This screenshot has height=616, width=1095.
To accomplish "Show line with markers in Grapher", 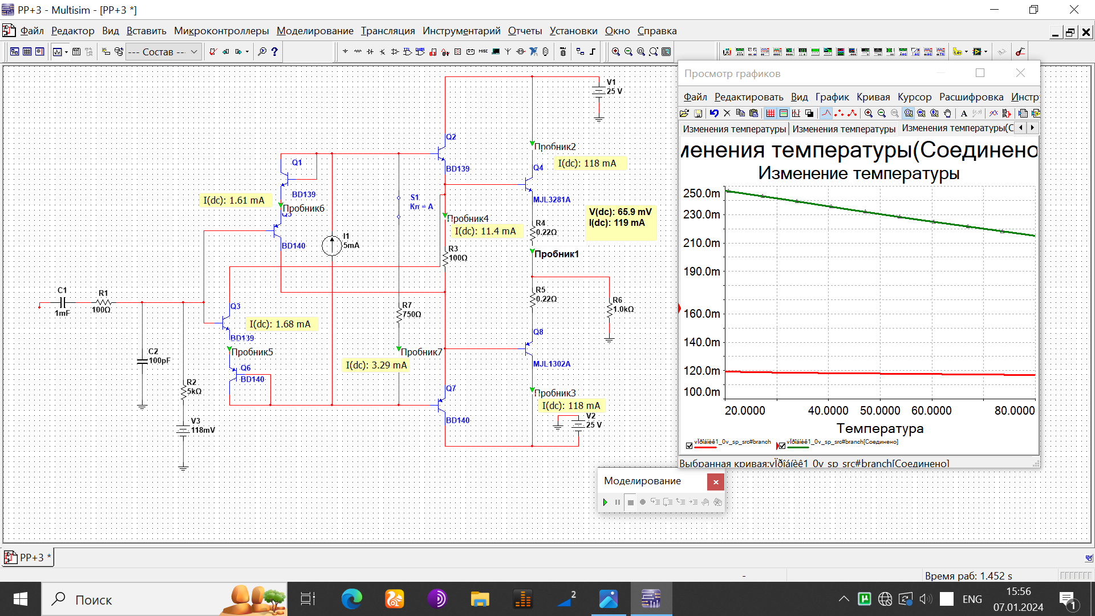I will 852,113.
